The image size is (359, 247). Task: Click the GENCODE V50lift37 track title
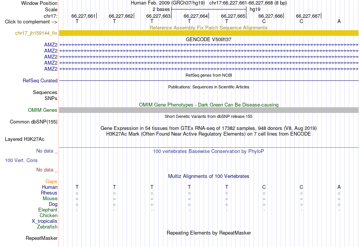point(209,39)
